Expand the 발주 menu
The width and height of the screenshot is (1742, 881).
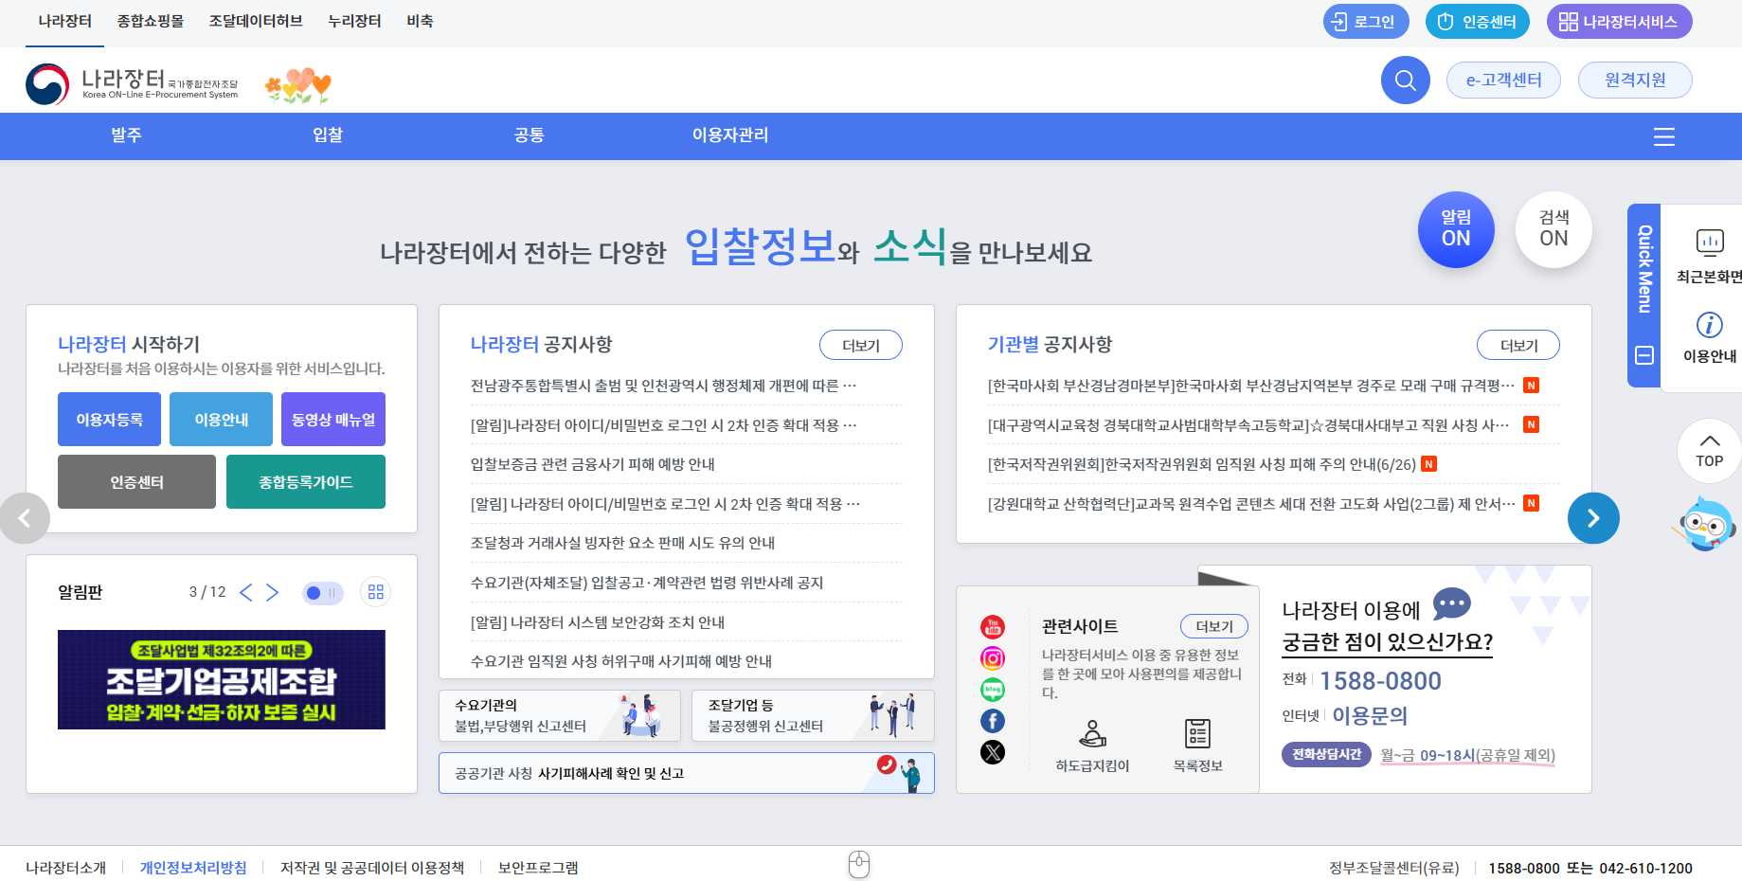point(126,135)
